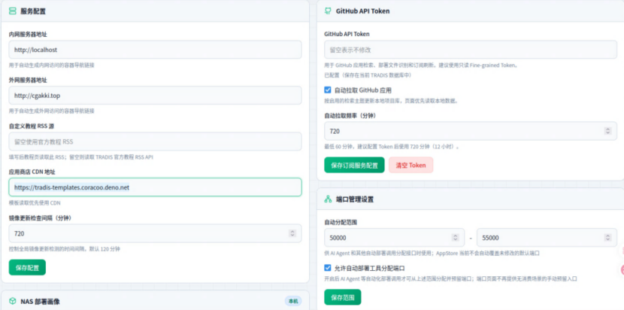Toggle 允许自动部署工具分配端口 checkbox
Screen dimensions: 624x310
pyautogui.click(x=328, y=268)
